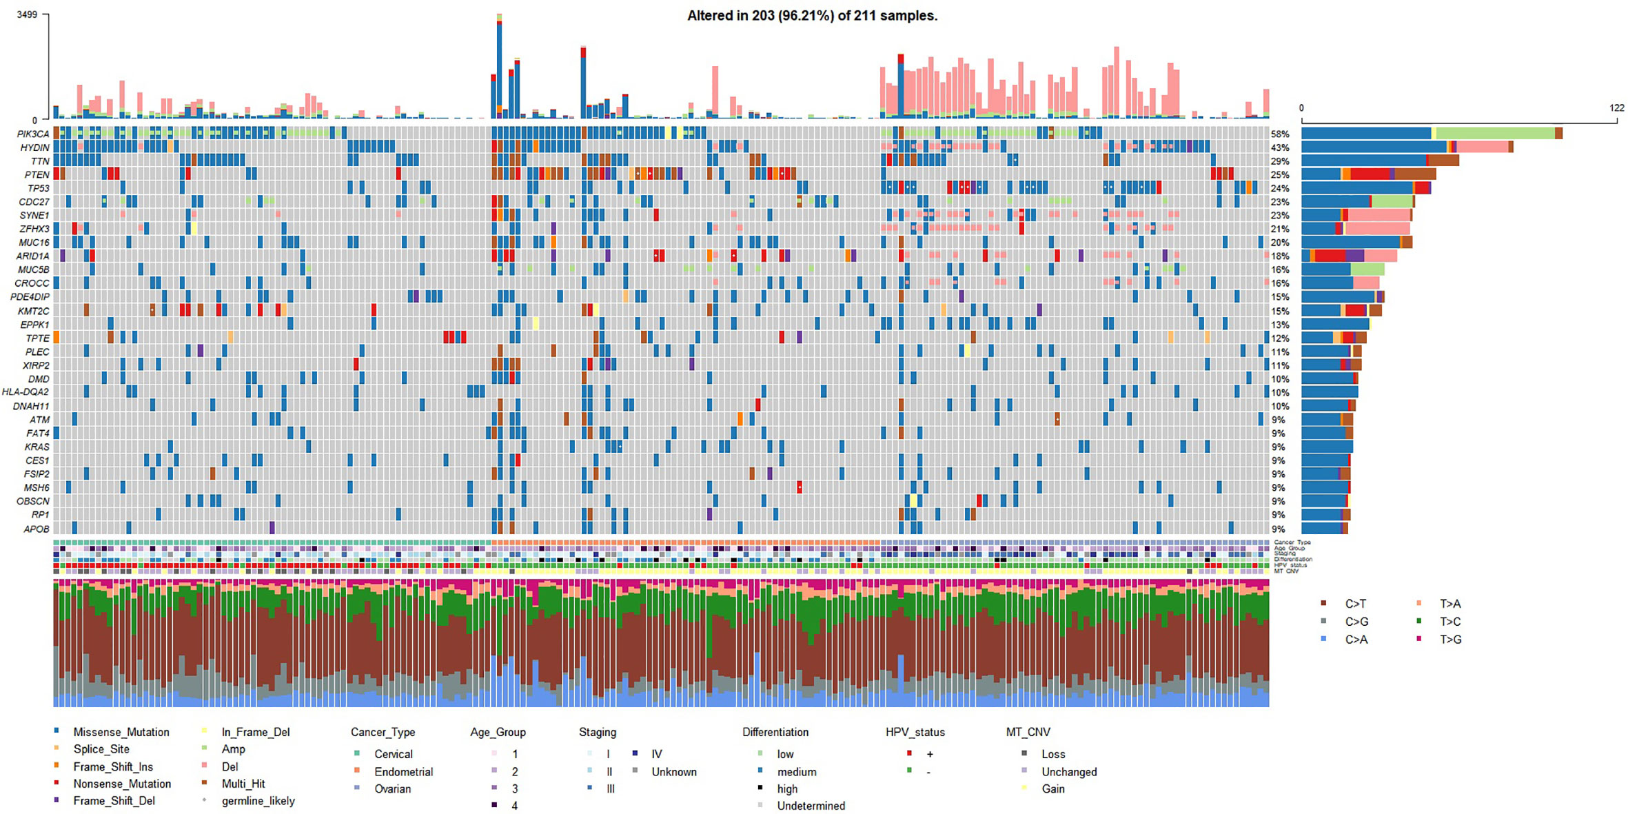Click the T>G substitution legend swatch
Image resolution: width=1628 pixels, height=814 pixels.
tap(1418, 639)
